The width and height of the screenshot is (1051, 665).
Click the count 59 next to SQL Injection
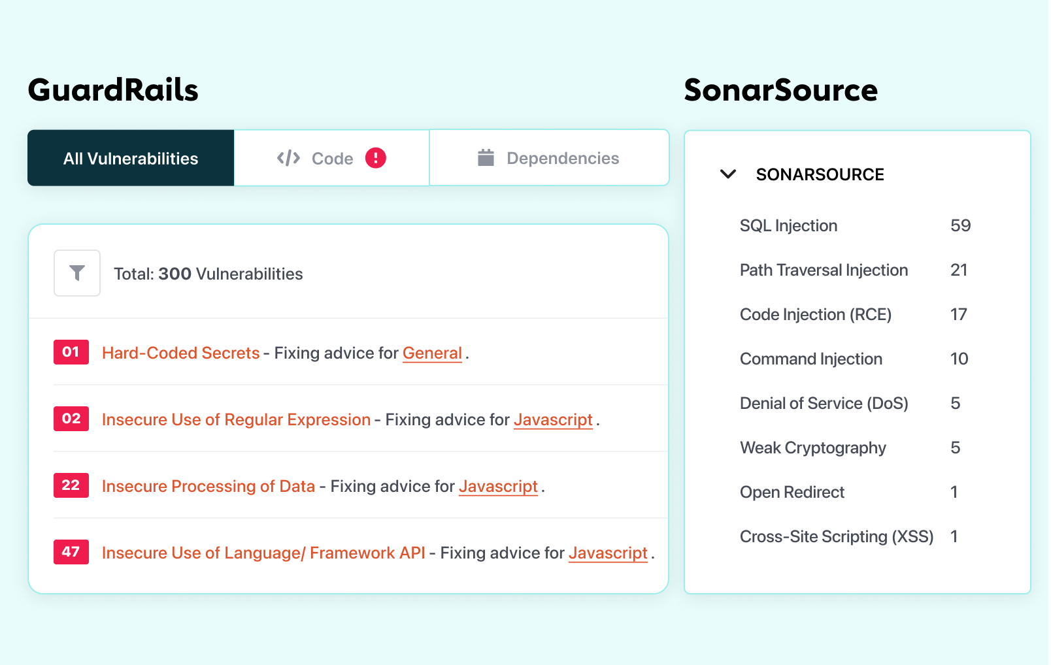coord(961,225)
